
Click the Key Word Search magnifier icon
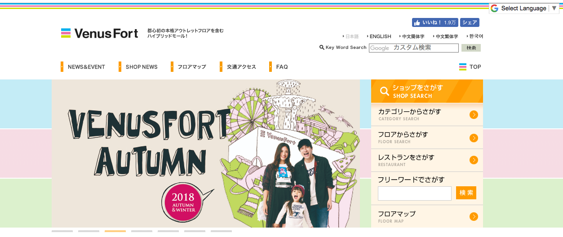(x=322, y=48)
